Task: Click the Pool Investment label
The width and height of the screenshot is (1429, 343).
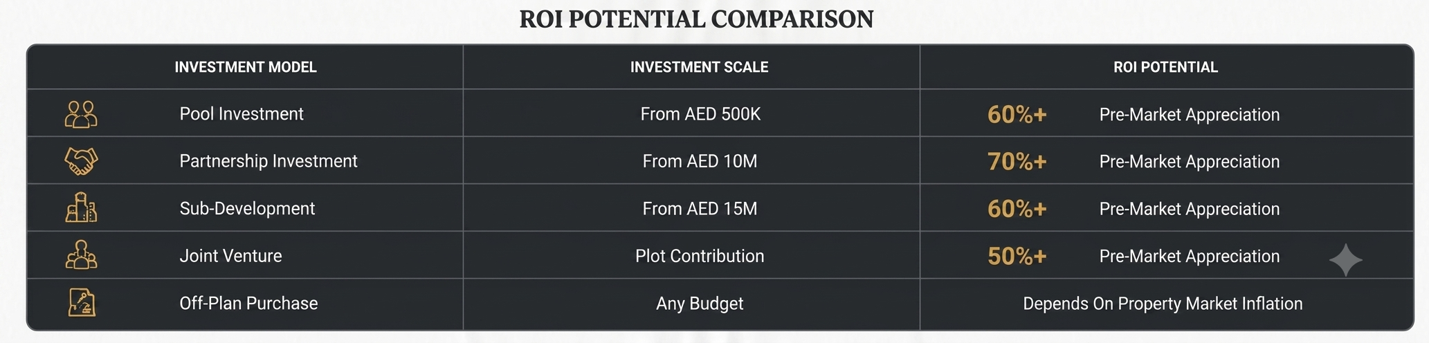Action: tap(242, 114)
